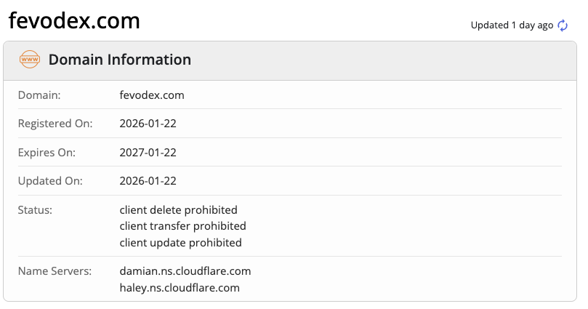
Task: Select the fevodex.com domain value
Action: point(152,95)
